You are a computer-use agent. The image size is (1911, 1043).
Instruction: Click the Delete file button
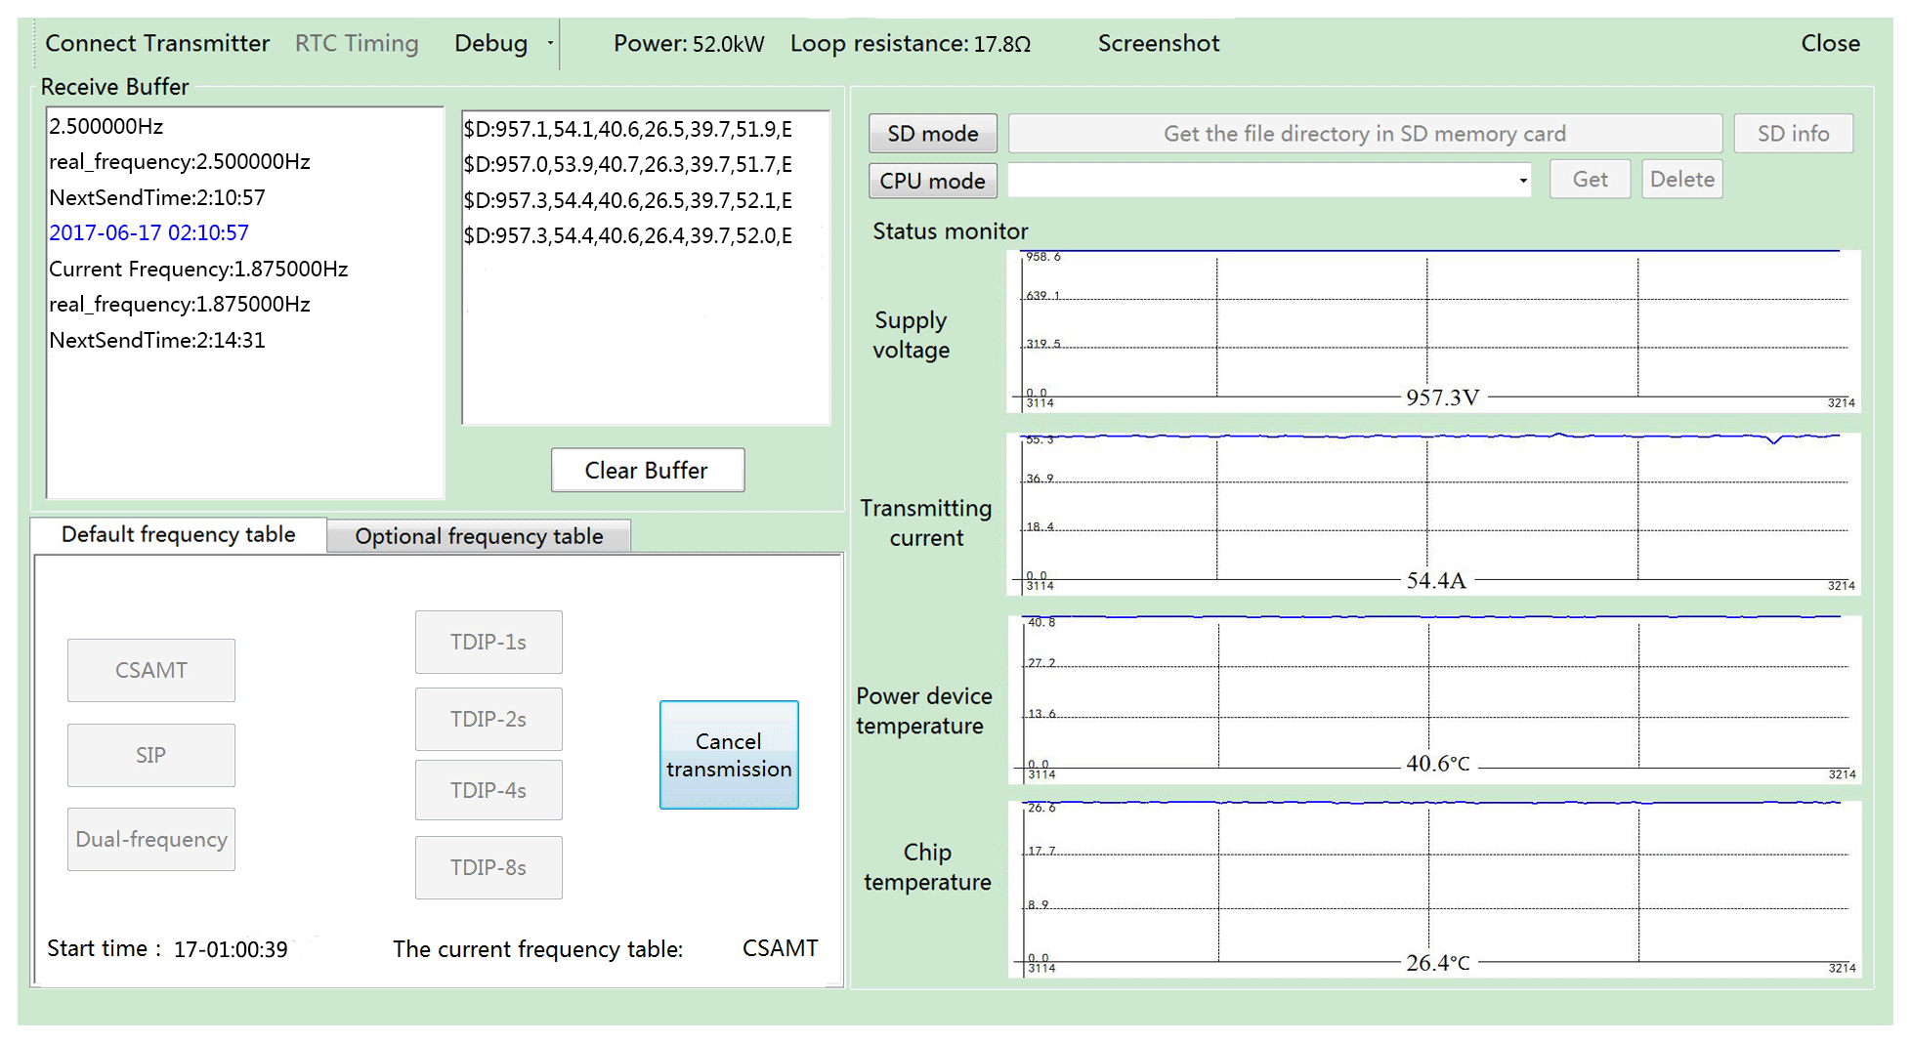[1681, 180]
